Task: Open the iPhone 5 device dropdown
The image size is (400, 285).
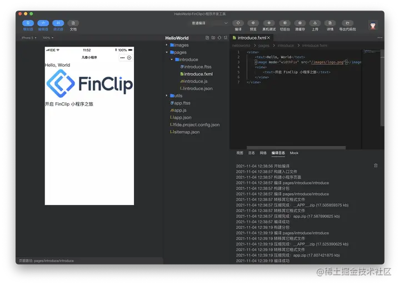Action: [29, 38]
